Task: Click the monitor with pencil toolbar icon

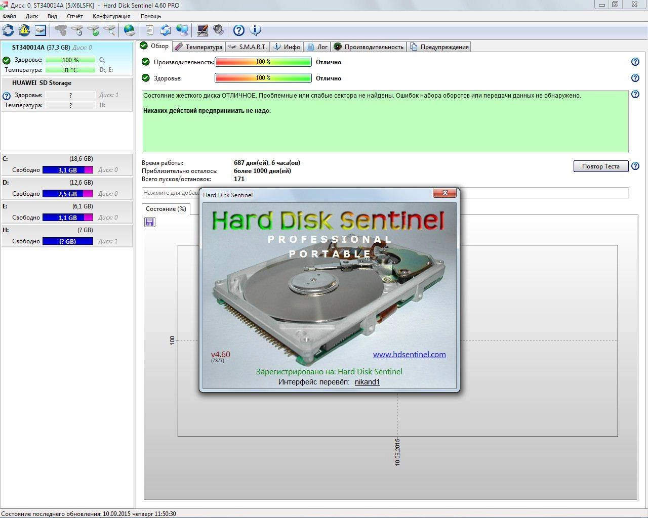Action: [x=202, y=30]
